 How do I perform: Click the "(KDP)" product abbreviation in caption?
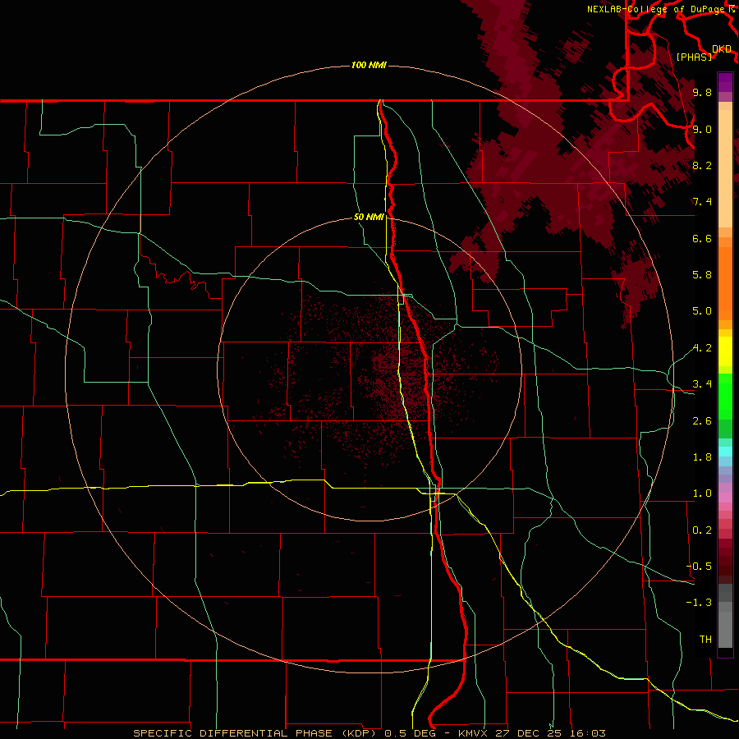tap(359, 733)
